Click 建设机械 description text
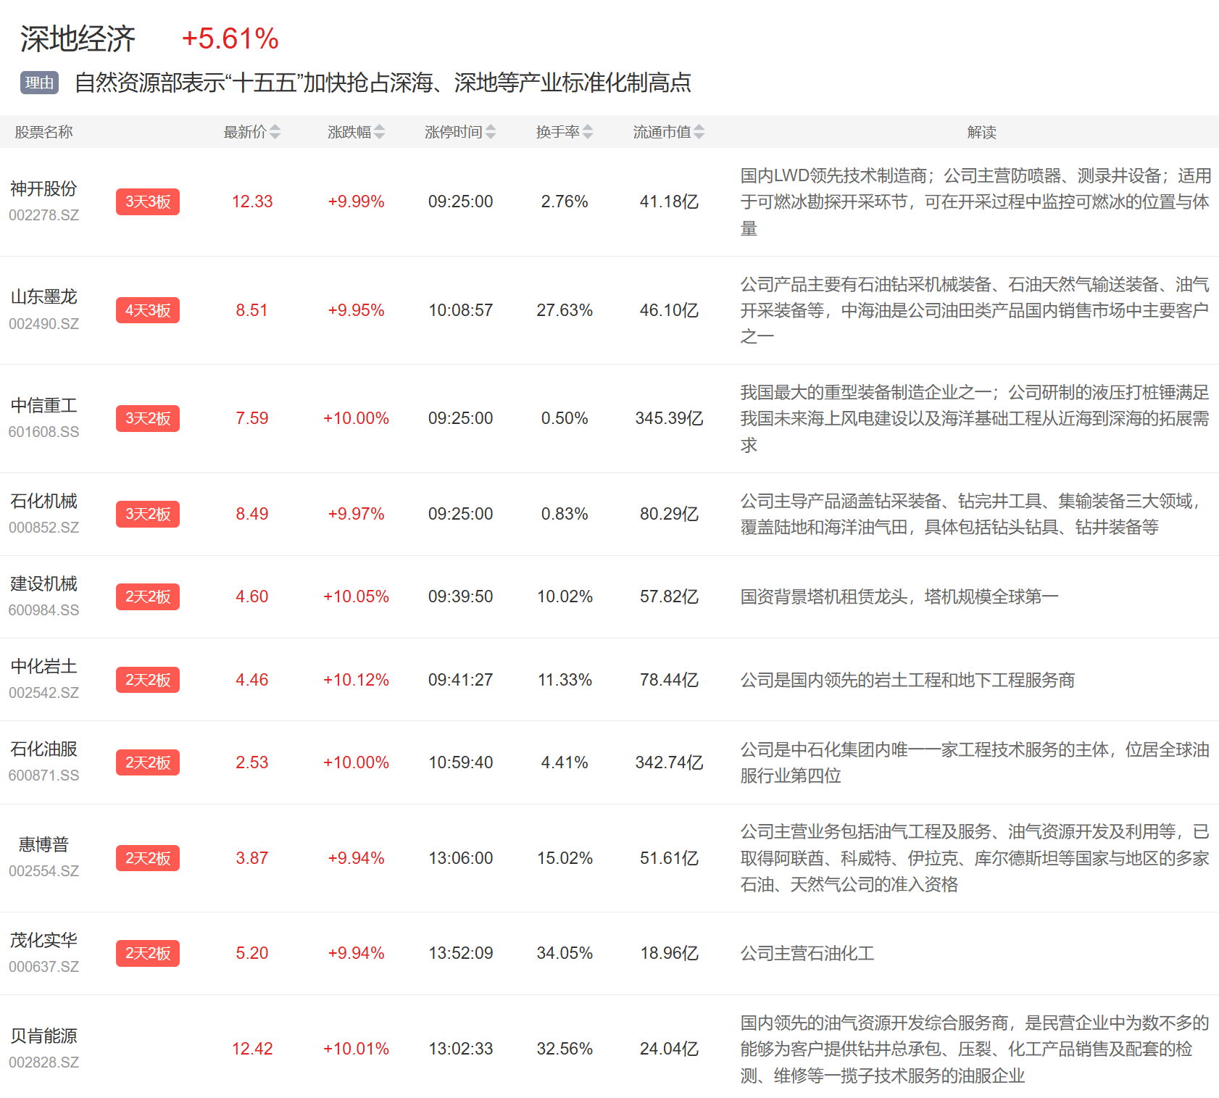Screen dimensions: 1219x1098 [899, 596]
